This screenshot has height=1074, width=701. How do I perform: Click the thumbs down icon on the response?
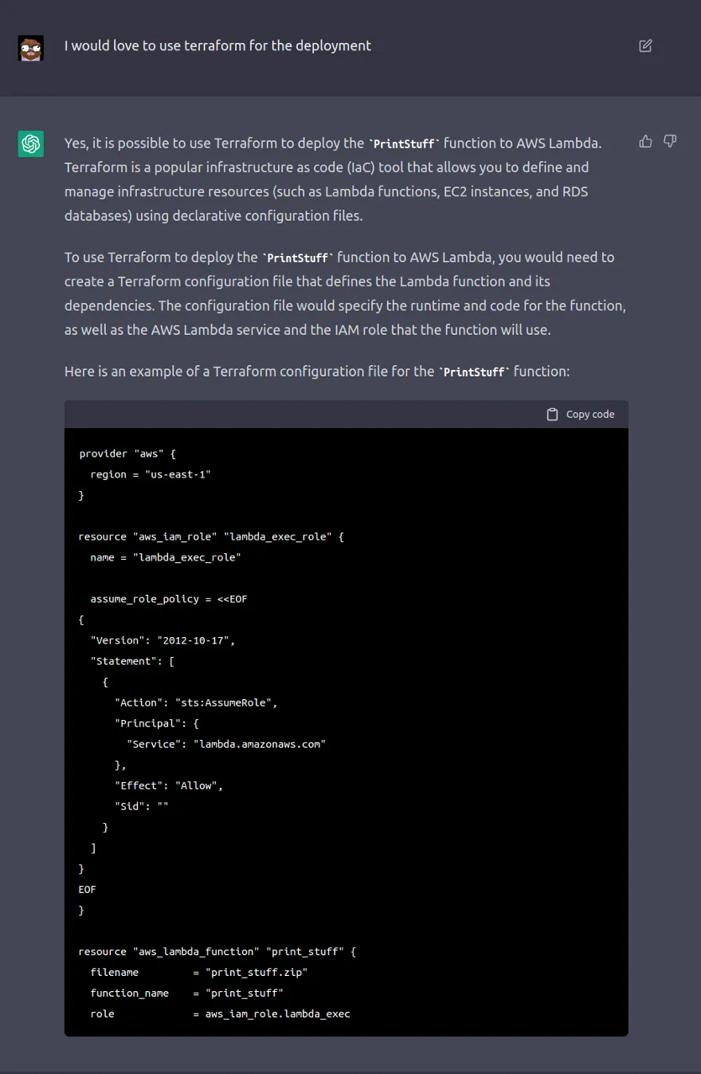(670, 141)
